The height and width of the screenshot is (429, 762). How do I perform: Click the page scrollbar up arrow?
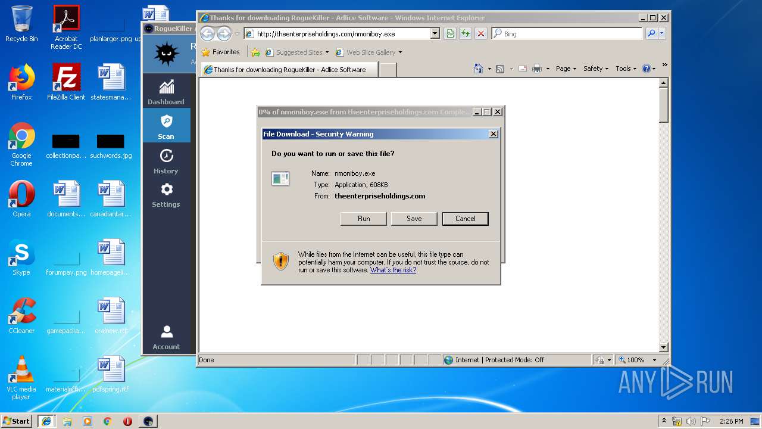[x=664, y=83]
